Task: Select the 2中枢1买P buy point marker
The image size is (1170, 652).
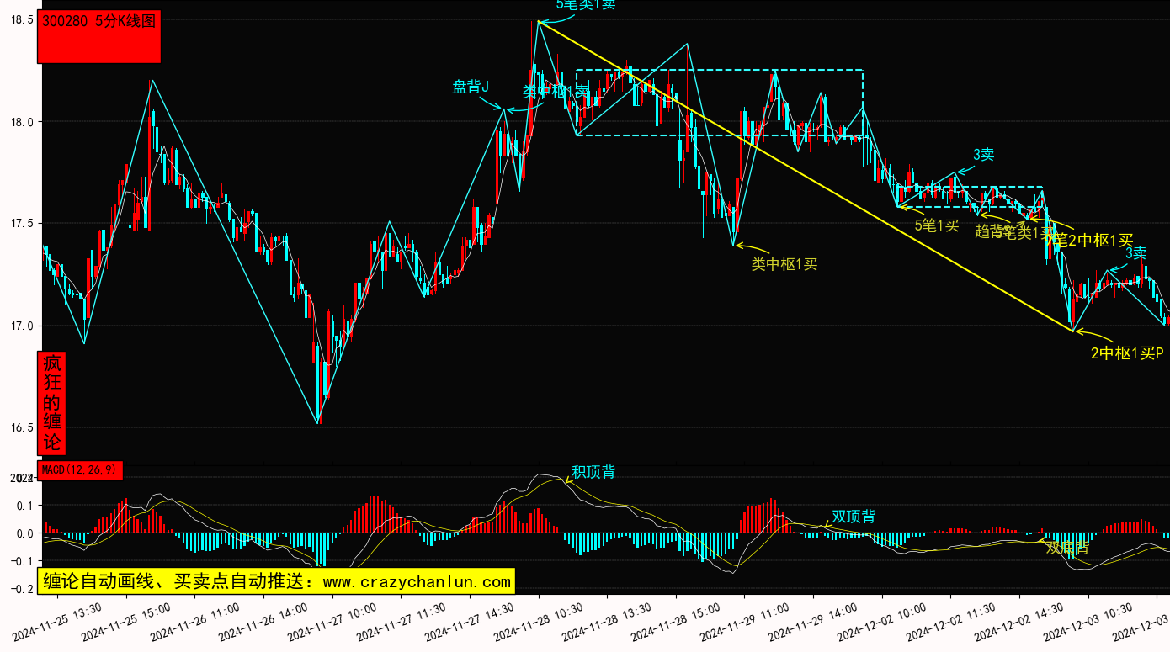Action: [1127, 353]
